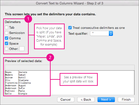Click the preview column header bar
The image size is (139, 105).
coord(70,68)
